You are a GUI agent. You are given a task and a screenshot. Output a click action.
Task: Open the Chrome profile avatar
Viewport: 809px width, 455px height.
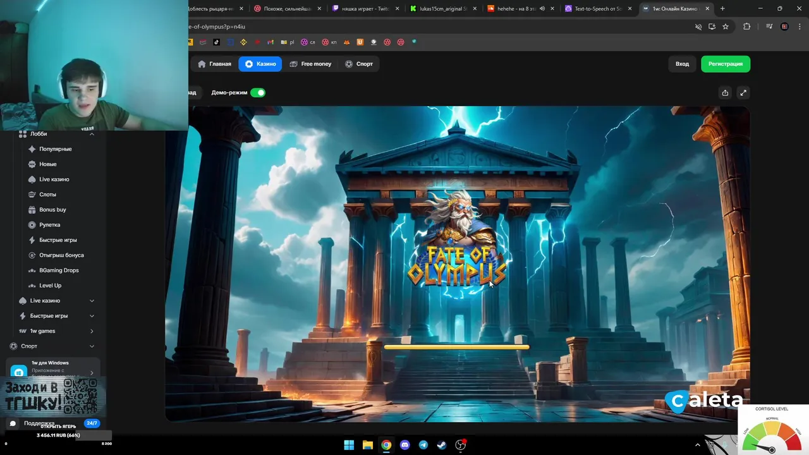[x=784, y=27]
